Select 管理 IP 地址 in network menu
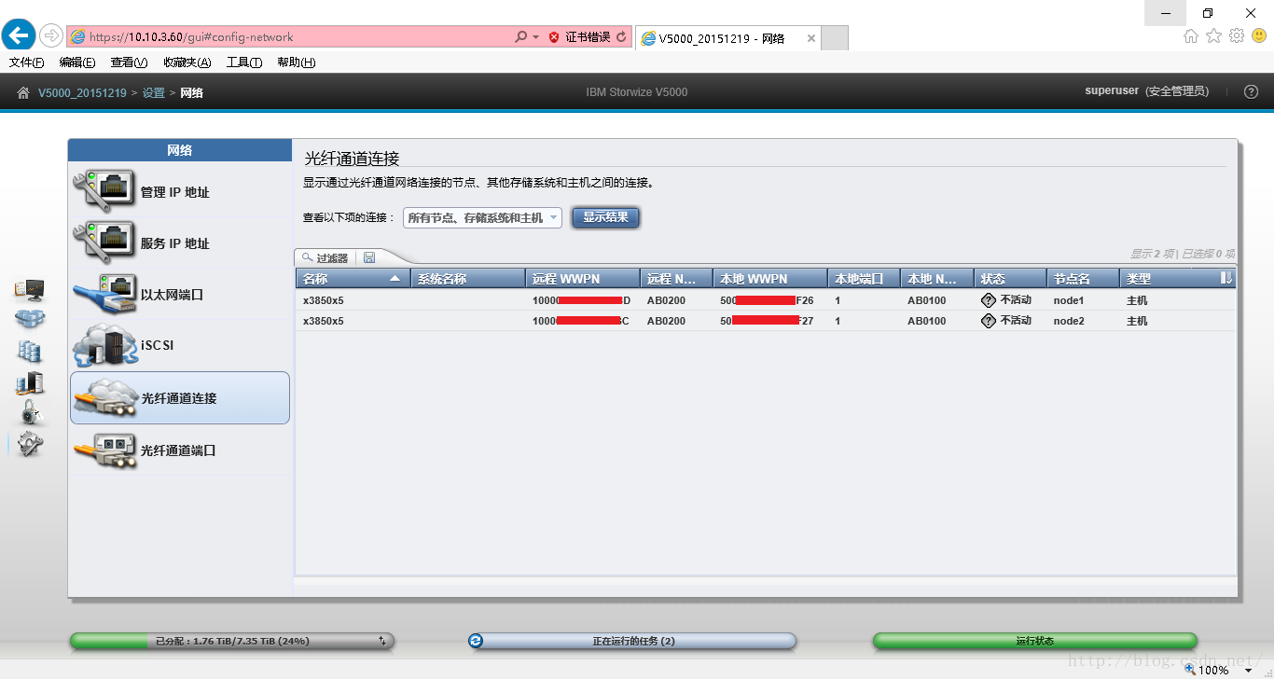The height and width of the screenshot is (679, 1274). (180, 192)
